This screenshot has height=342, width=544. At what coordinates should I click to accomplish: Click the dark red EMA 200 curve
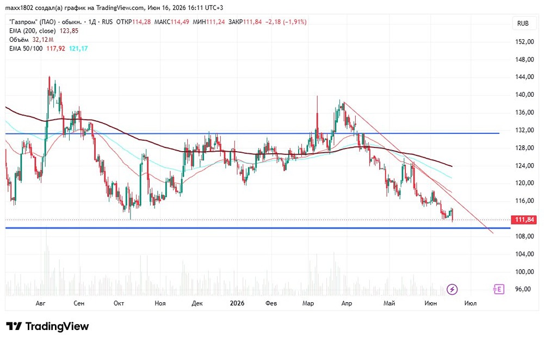(139, 140)
